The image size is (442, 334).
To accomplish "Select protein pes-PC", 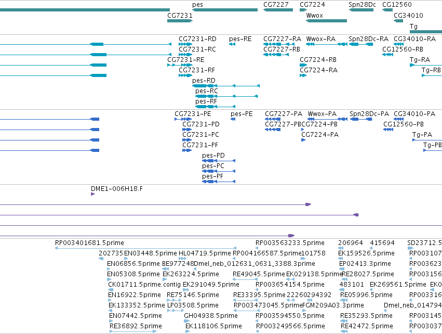I will pos(213,166).
